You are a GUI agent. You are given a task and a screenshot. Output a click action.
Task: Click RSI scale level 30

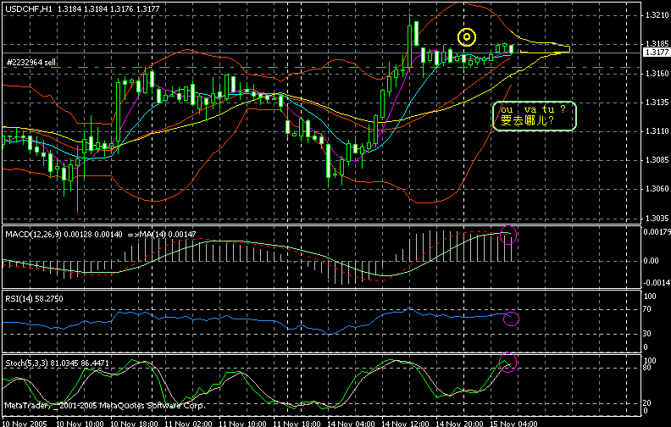coord(647,333)
